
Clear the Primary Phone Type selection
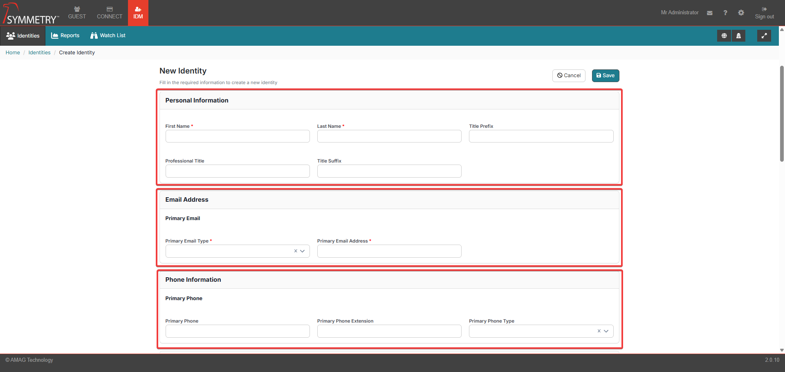click(x=599, y=331)
